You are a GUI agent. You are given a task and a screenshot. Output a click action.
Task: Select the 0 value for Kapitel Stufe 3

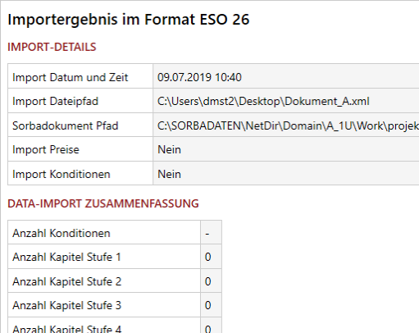click(207, 305)
